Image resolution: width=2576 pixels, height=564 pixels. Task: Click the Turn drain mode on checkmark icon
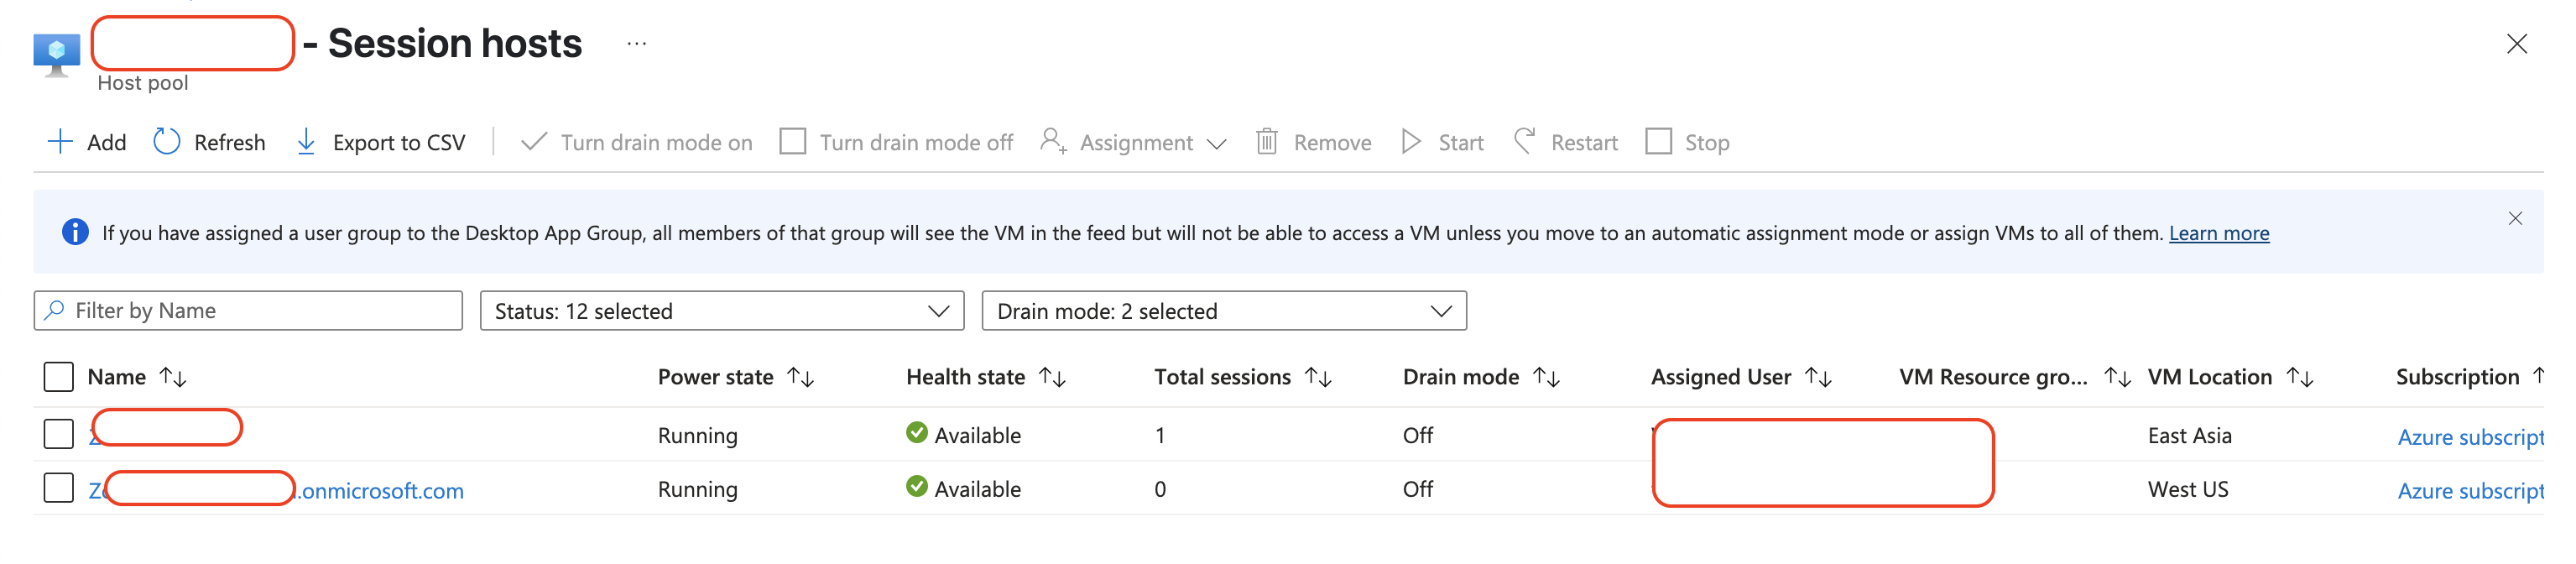[x=534, y=142]
